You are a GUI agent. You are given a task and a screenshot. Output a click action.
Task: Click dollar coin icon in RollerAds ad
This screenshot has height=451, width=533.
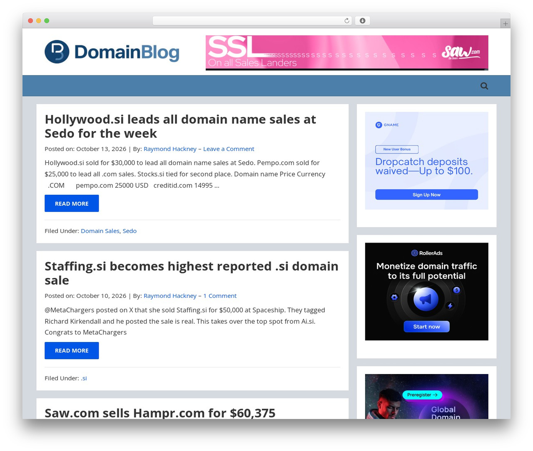pyautogui.click(x=457, y=290)
